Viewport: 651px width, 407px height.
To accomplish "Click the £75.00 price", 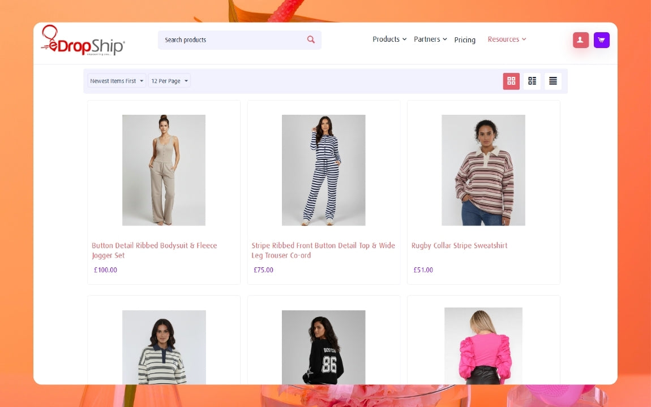I will [x=263, y=270].
